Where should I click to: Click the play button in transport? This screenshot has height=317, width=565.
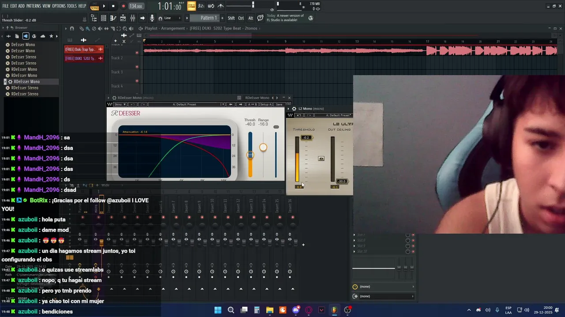point(104,6)
